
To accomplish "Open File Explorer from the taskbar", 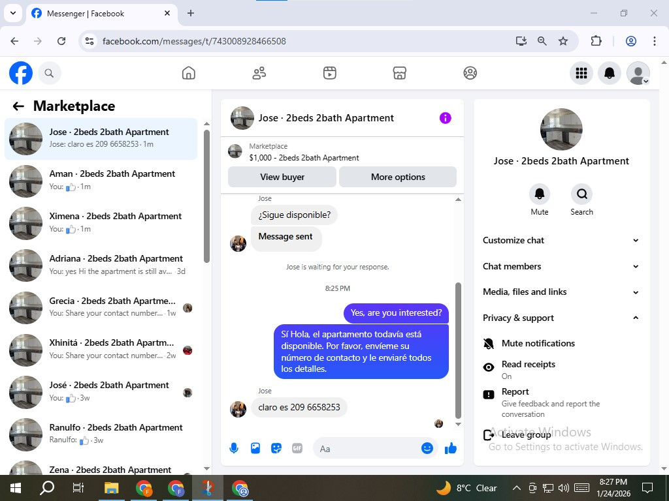I will tap(111, 488).
